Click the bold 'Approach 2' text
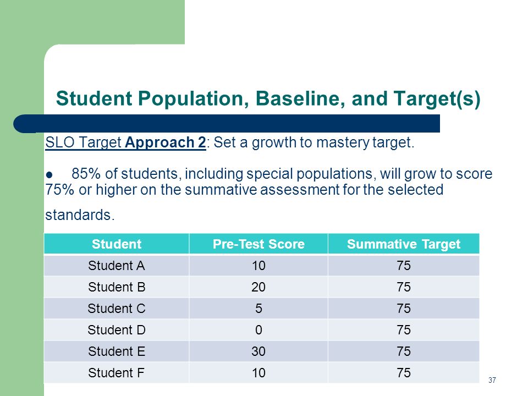The height and width of the screenshot is (396, 528). [166, 143]
